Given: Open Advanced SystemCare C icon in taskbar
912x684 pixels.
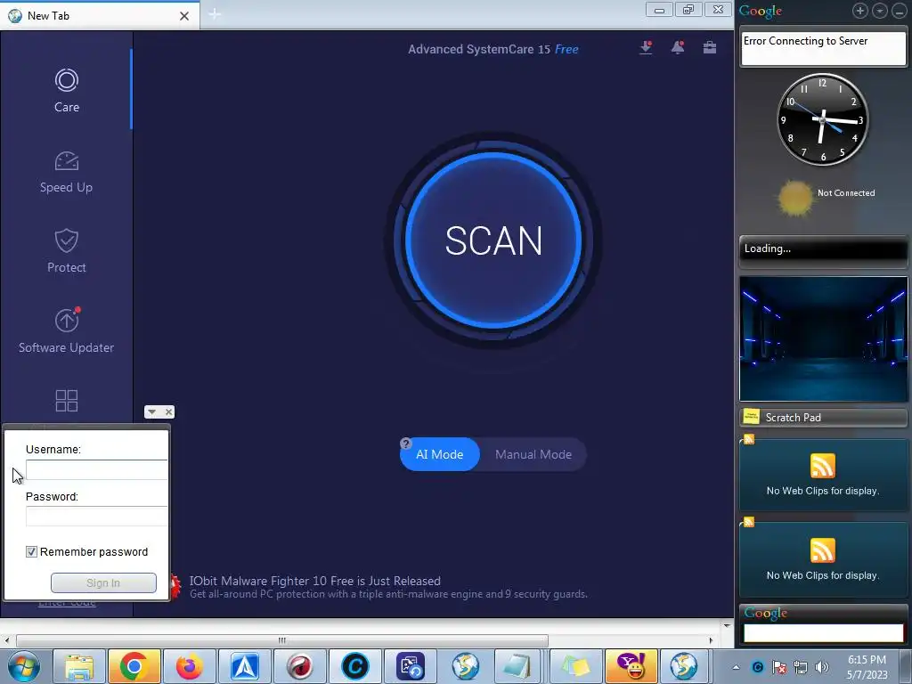Looking at the screenshot, I should pyautogui.click(x=354, y=666).
